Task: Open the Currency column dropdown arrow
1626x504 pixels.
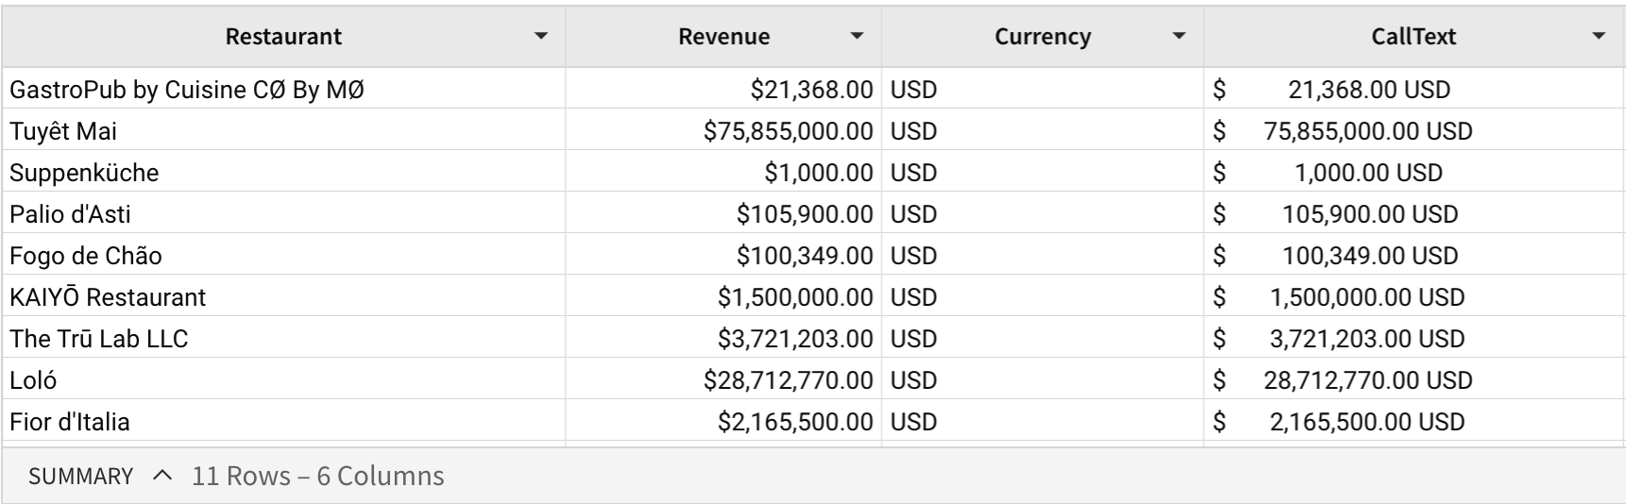Action: pyautogui.click(x=1178, y=37)
